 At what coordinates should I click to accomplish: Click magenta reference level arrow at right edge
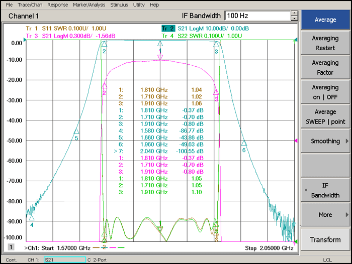tap(296, 141)
